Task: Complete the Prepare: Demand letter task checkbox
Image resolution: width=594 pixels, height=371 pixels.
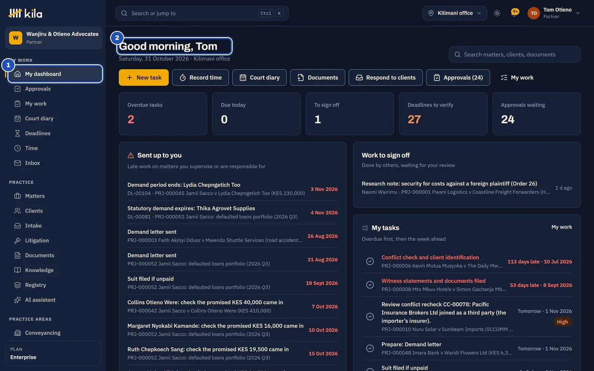Action: click(x=370, y=348)
